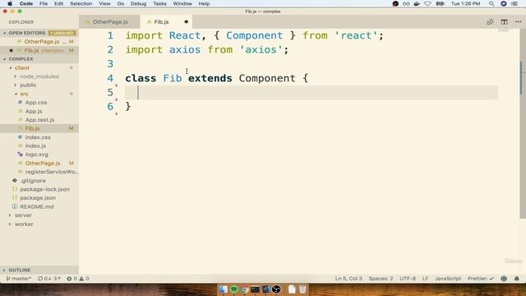Open App.css in the explorer
Screen dimensions: 526x296
36,102
